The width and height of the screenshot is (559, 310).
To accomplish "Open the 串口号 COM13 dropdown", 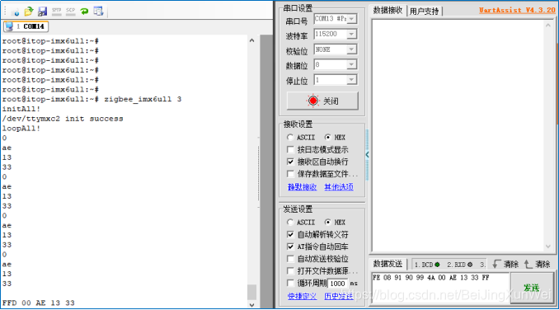I will (352, 18).
